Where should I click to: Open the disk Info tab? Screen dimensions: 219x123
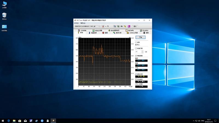point(93,33)
